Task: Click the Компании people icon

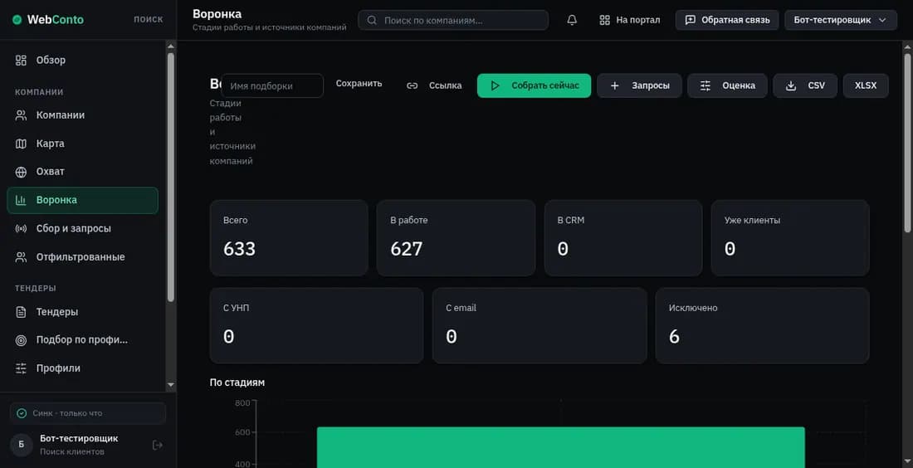Action: [21, 115]
